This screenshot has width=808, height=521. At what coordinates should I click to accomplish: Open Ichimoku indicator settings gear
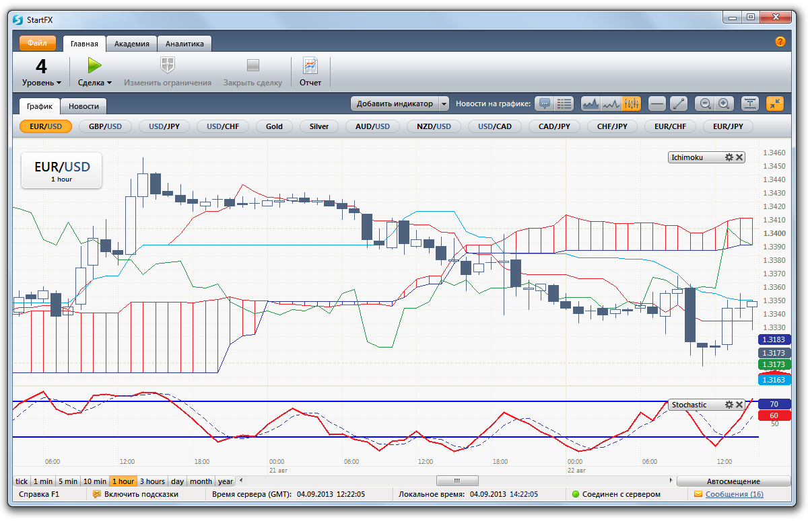[x=729, y=157]
